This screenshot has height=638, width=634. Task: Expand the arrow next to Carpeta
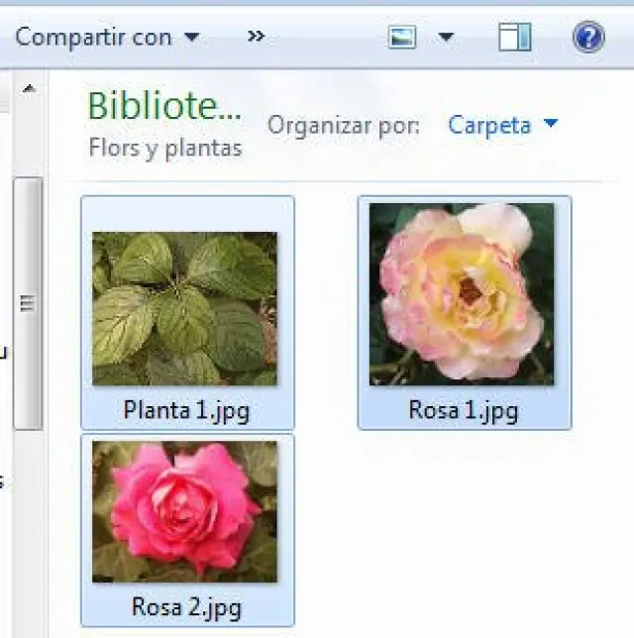pos(551,125)
